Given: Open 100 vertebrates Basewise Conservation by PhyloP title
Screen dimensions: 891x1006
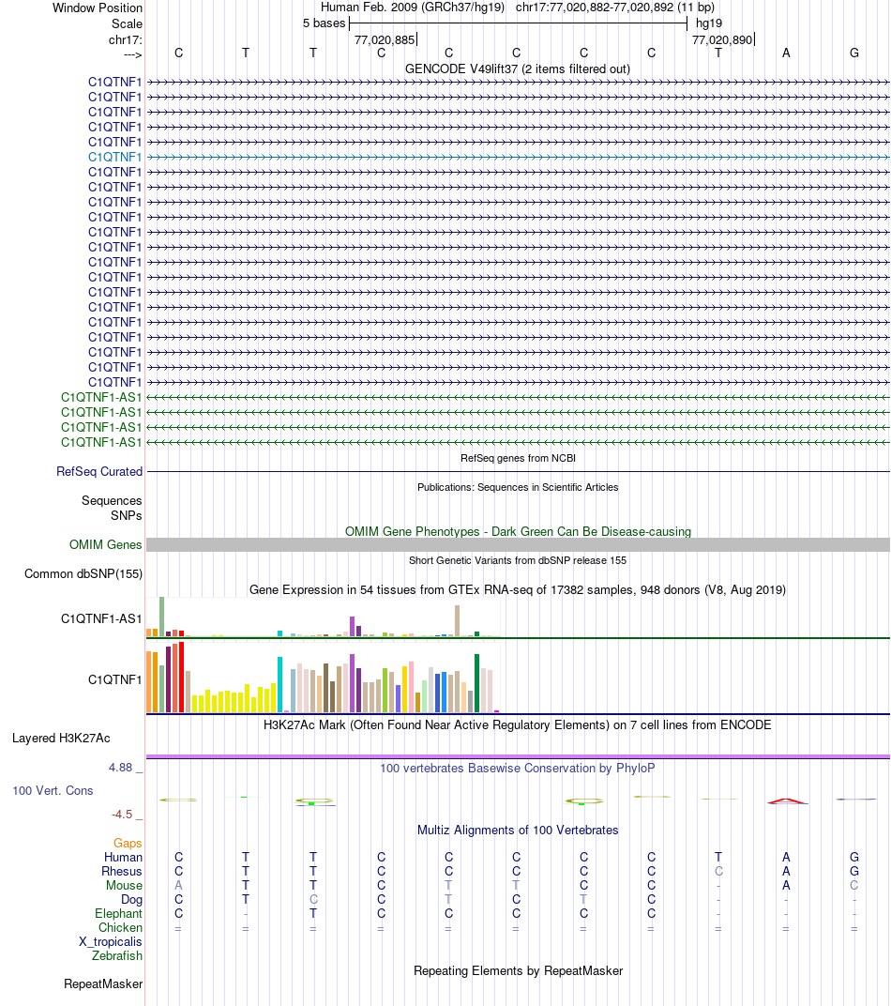Looking at the screenshot, I should pos(518,768).
